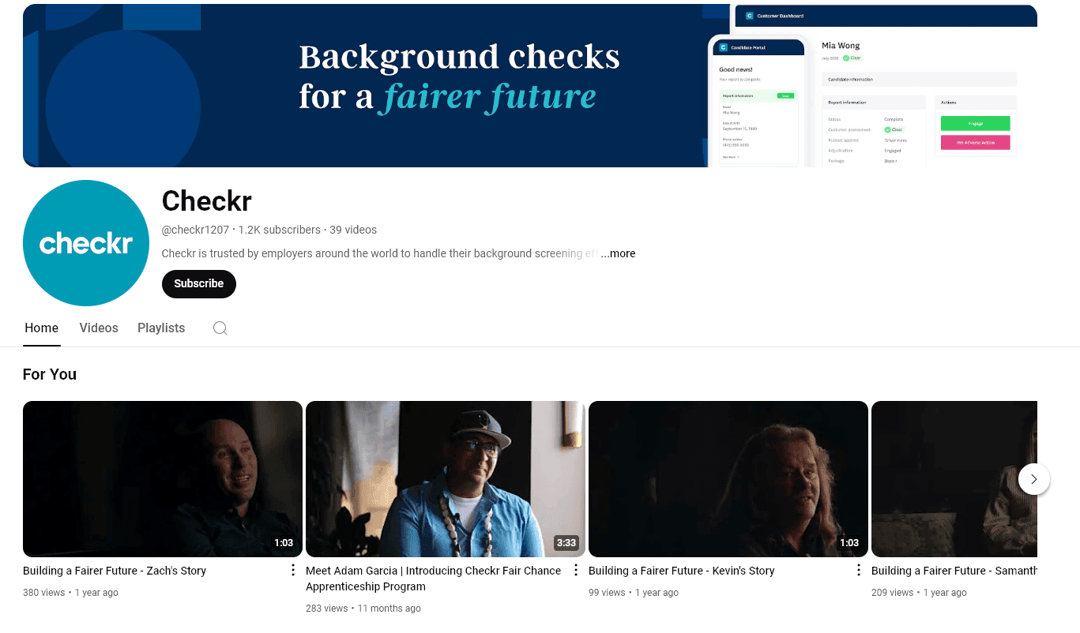Screen dimensions: 1080x633
Task: Subscribe to the Checkr channel
Action: (x=199, y=284)
